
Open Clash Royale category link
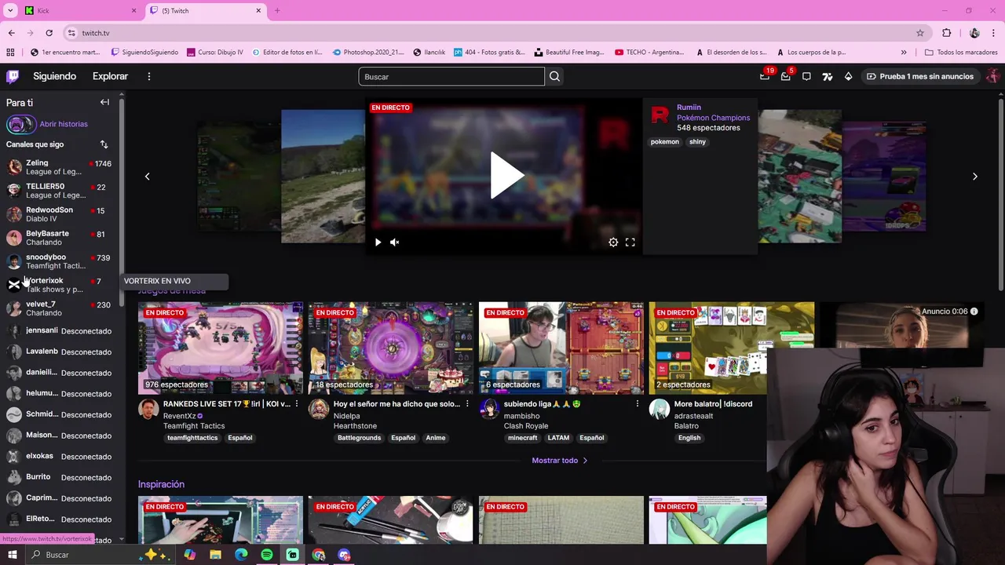click(526, 426)
